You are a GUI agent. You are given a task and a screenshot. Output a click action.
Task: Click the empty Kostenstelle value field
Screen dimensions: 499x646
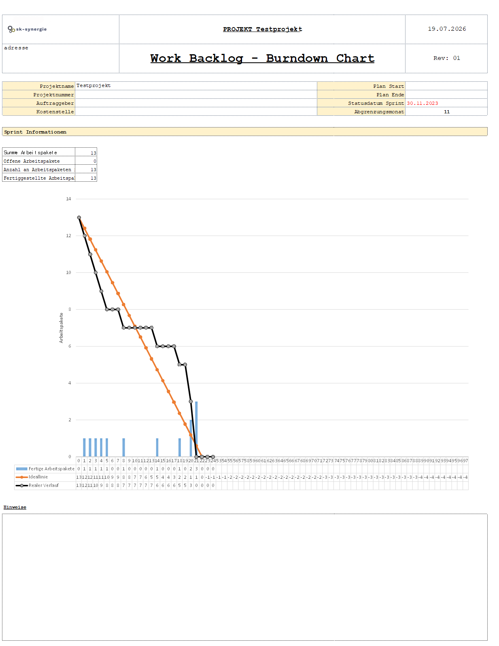tap(196, 112)
